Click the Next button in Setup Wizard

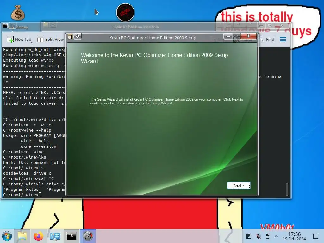point(239,185)
